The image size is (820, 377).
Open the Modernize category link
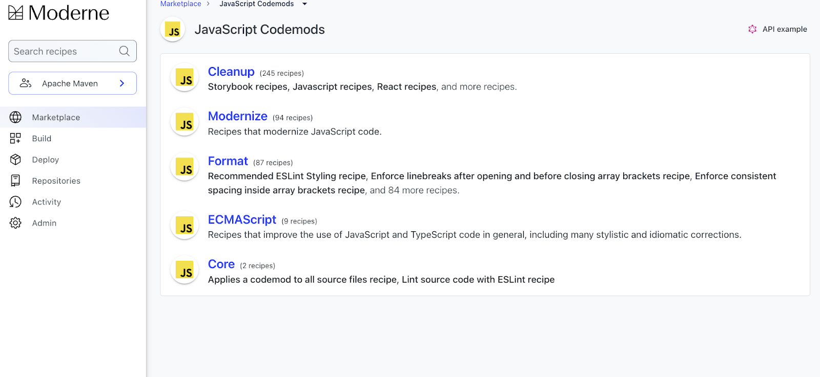(x=237, y=116)
